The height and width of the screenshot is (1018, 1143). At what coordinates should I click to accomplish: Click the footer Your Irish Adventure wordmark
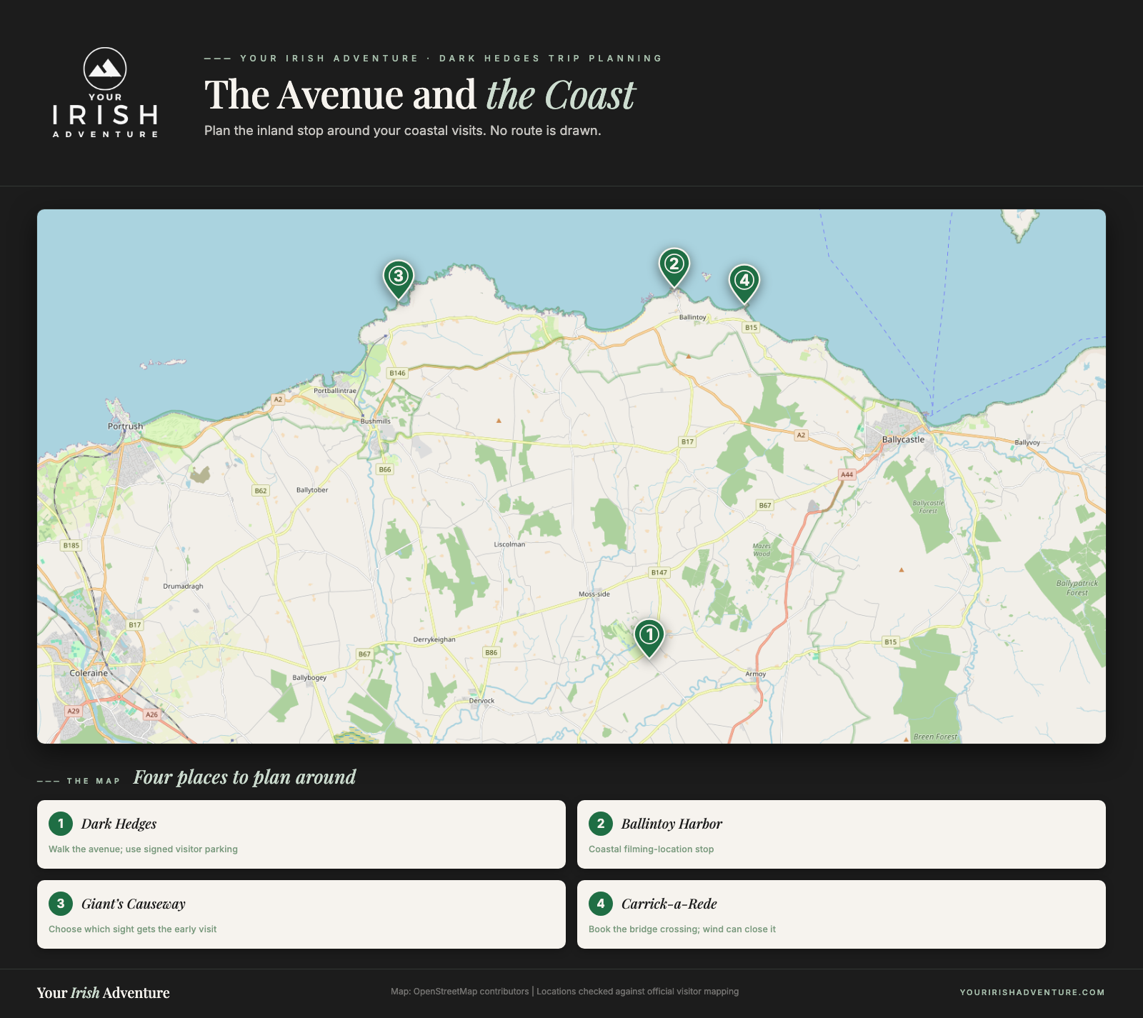tap(103, 992)
